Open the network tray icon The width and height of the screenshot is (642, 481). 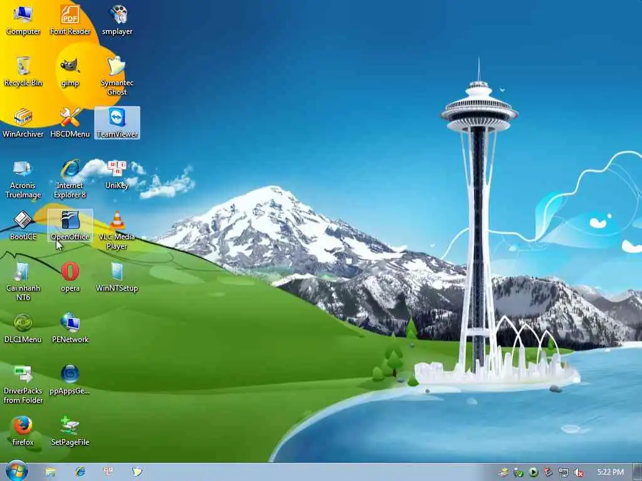coord(564,473)
